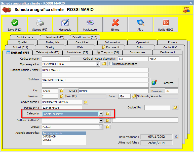Viewport: 194px width, 152px height.
Task: Click the Salva (F12) green checkmark button
Action: 15,24
